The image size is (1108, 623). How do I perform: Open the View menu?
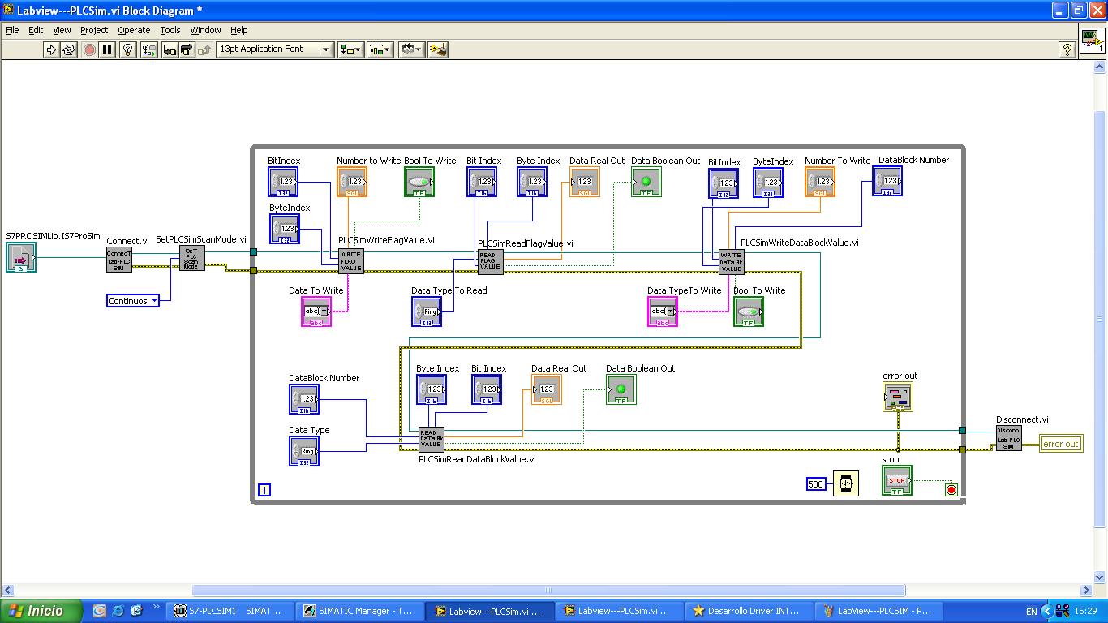coord(62,30)
